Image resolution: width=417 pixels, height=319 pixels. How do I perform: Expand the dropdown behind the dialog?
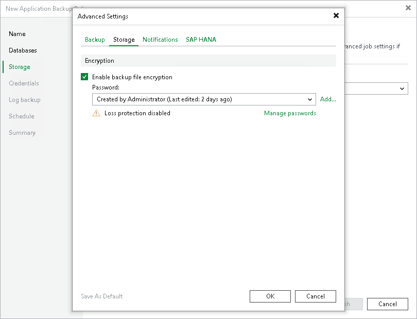402,88
